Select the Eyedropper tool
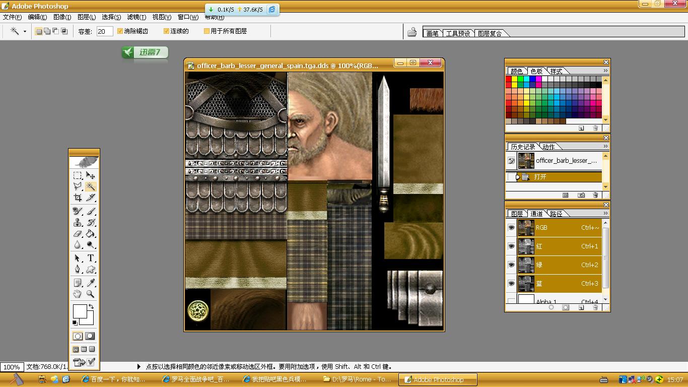Viewport: 688px width, 387px height. [x=91, y=283]
